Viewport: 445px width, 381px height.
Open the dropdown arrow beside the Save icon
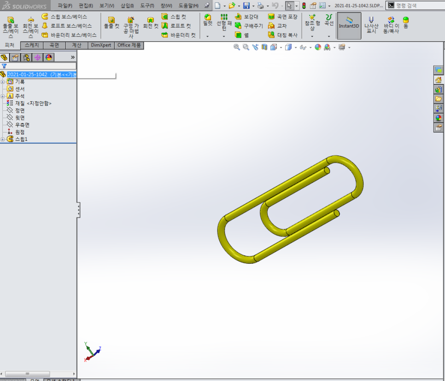click(253, 6)
